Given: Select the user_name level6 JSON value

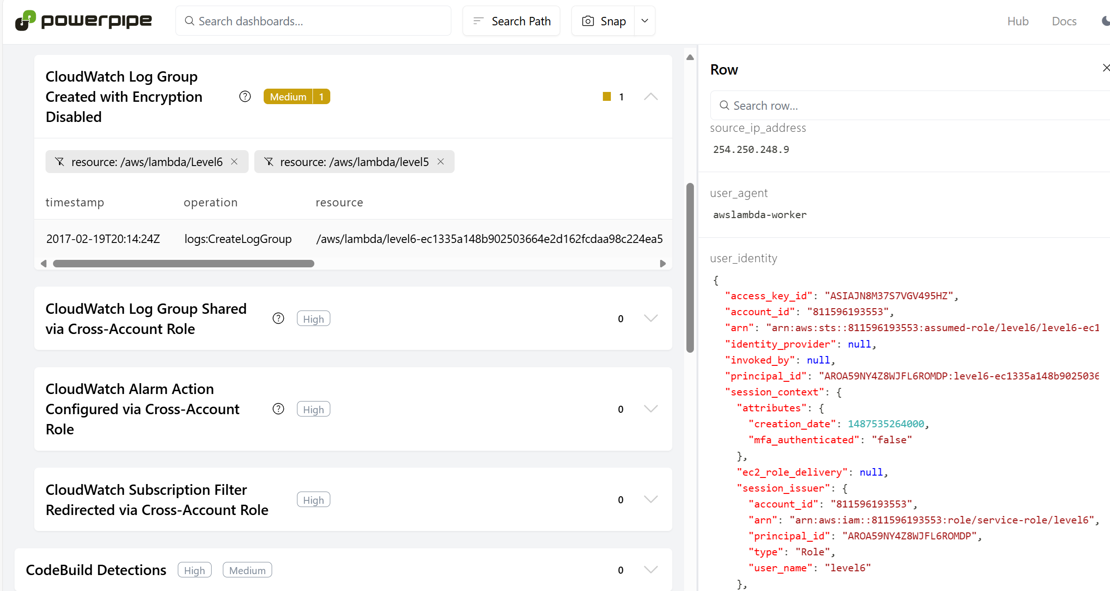Looking at the screenshot, I should pos(848,568).
